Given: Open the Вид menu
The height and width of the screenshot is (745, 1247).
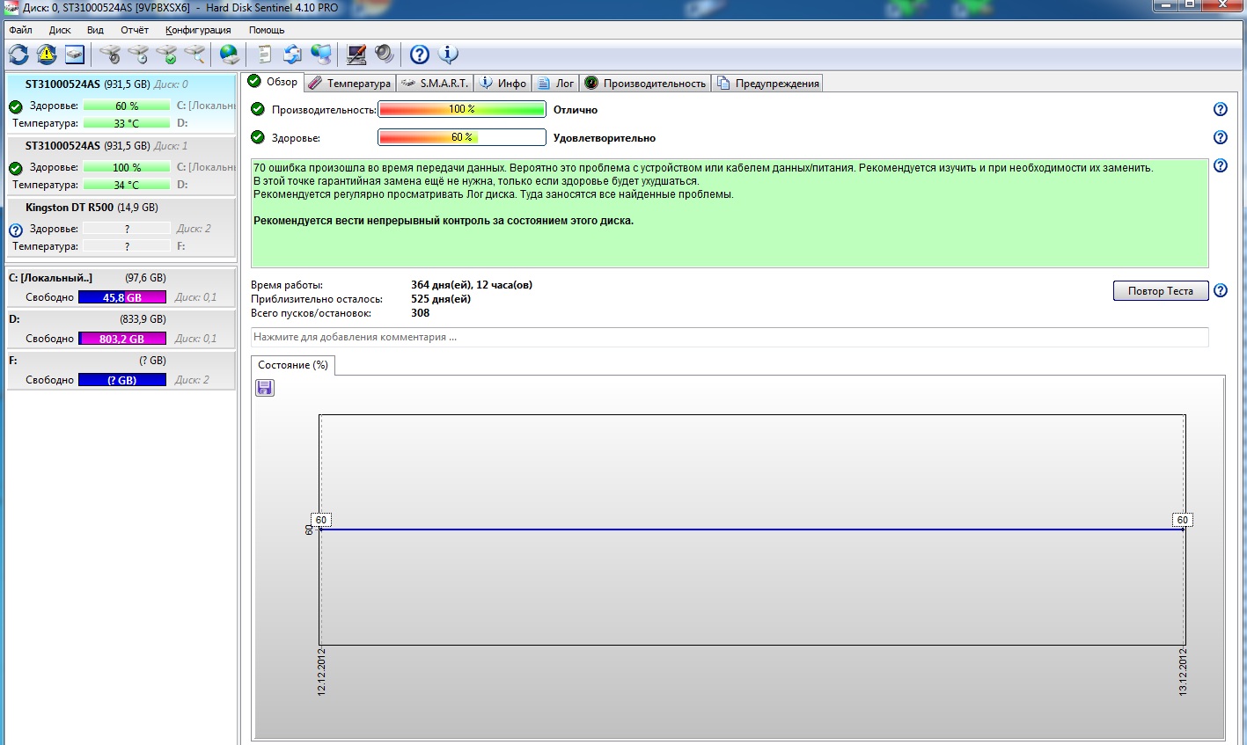Looking at the screenshot, I should tap(95, 30).
